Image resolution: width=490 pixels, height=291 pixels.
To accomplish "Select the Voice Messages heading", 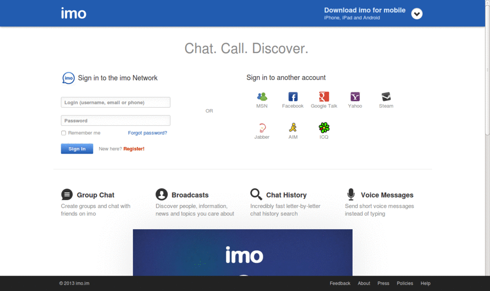I will click(387, 195).
